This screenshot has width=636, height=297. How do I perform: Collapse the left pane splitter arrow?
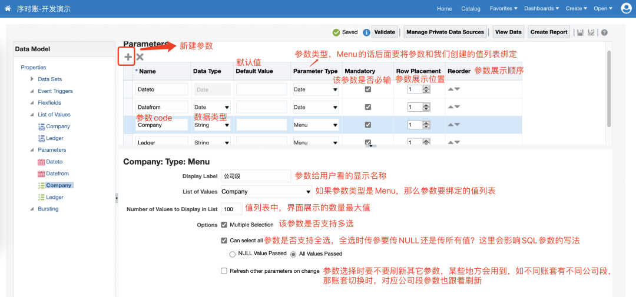click(x=117, y=198)
